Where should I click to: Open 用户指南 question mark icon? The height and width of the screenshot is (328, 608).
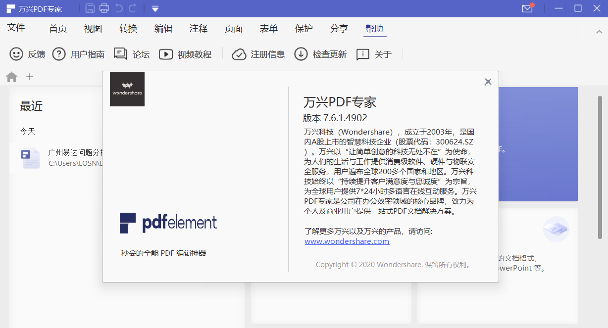pyautogui.click(x=59, y=54)
